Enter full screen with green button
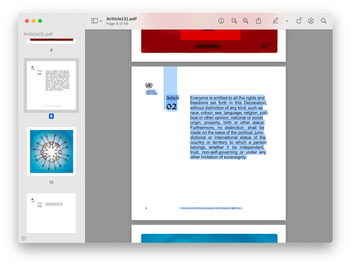 40,21
